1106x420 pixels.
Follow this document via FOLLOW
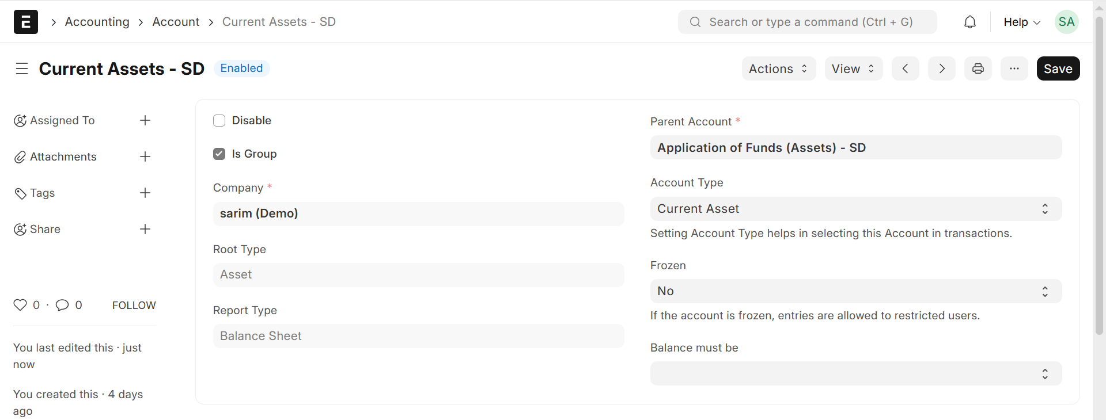point(134,305)
